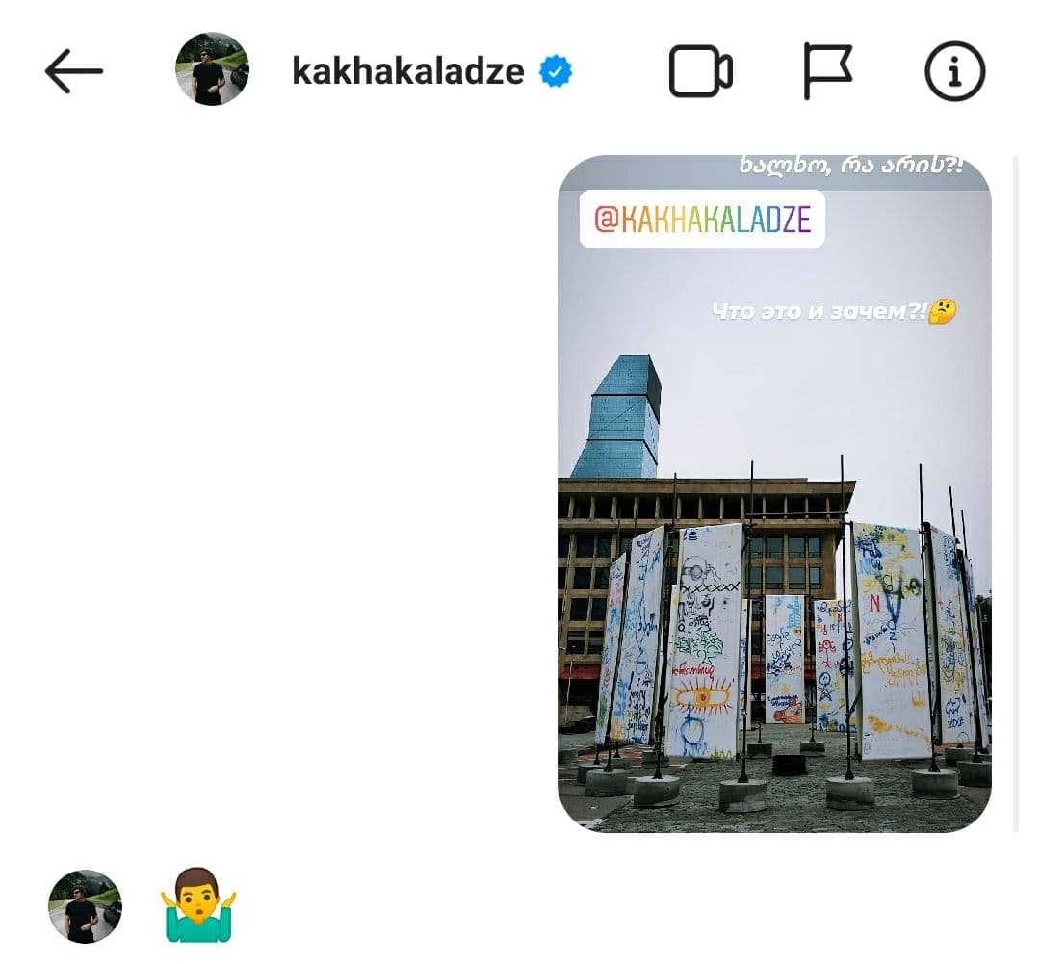Click the blue glass tower in photo

617,417
